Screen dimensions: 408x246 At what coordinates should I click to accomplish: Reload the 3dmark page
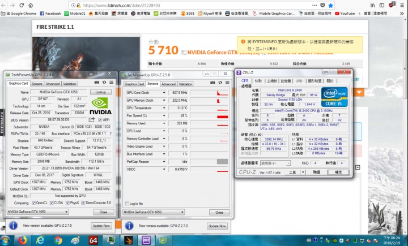(22, 5)
